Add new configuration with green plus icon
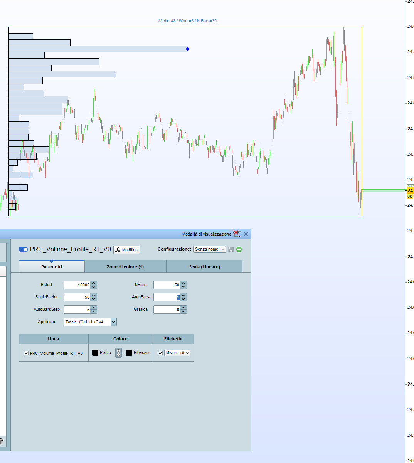This screenshot has height=463, width=414. (x=239, y=249)
